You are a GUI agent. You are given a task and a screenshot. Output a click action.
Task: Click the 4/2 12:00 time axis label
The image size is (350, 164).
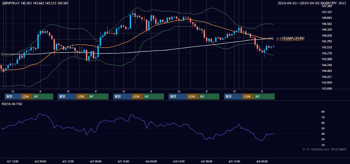click(x=68, y=161)
